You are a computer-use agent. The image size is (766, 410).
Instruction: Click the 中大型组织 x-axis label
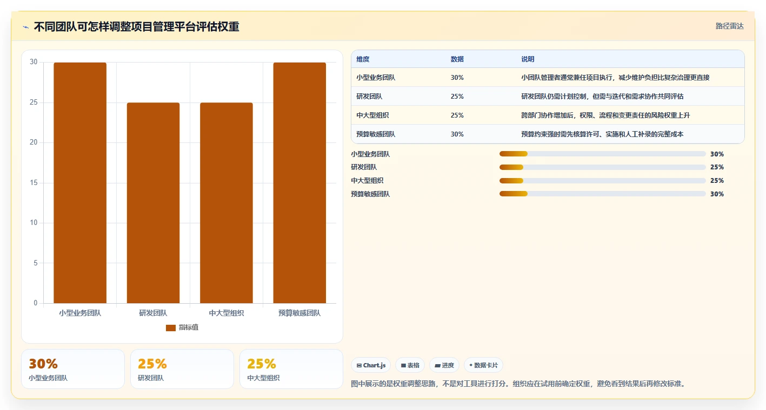point(227,313)
